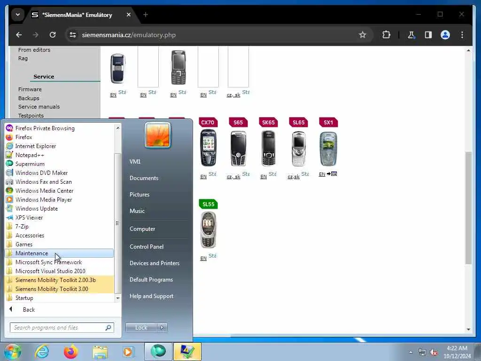Screen dimensions: 481x361
Task: Launch Windows DVD Maker
Action: coord(60,173)
